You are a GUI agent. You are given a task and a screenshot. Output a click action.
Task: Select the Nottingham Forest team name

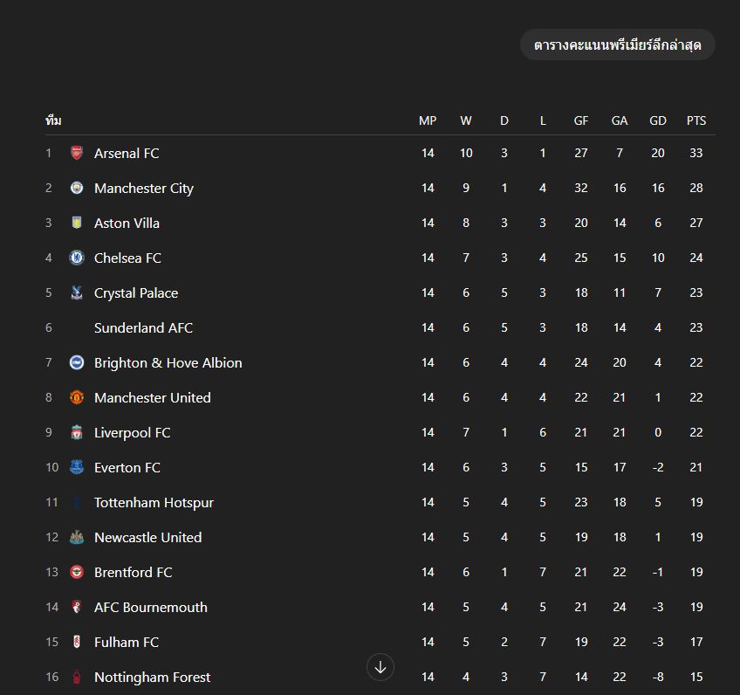click(152, 677)
